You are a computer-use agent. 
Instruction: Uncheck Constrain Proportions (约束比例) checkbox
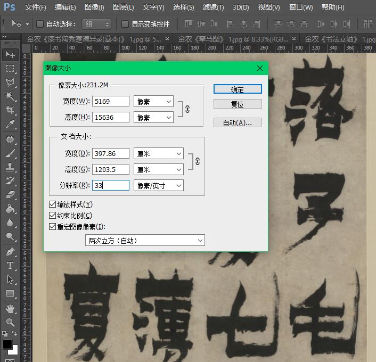pyautogui.click(x=52, y=215)
